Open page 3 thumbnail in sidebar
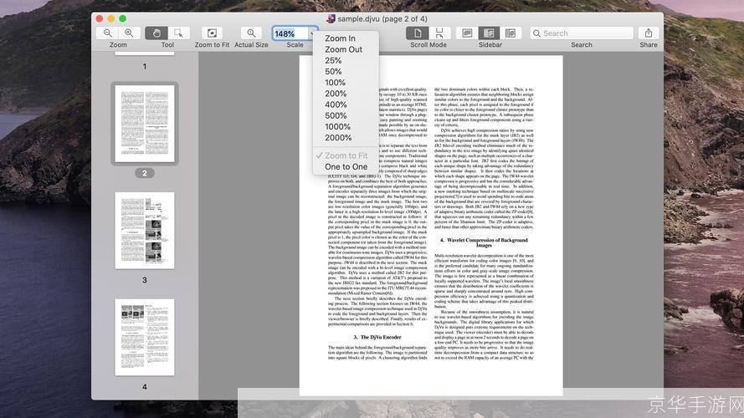The image size is (744, 418). (145, 231)
